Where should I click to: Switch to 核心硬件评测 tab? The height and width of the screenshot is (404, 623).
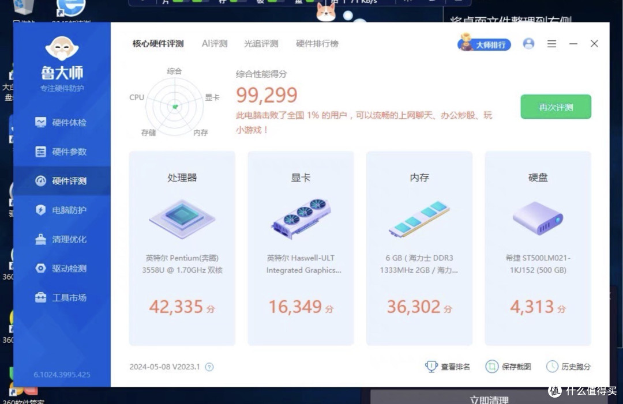(158, 44)
